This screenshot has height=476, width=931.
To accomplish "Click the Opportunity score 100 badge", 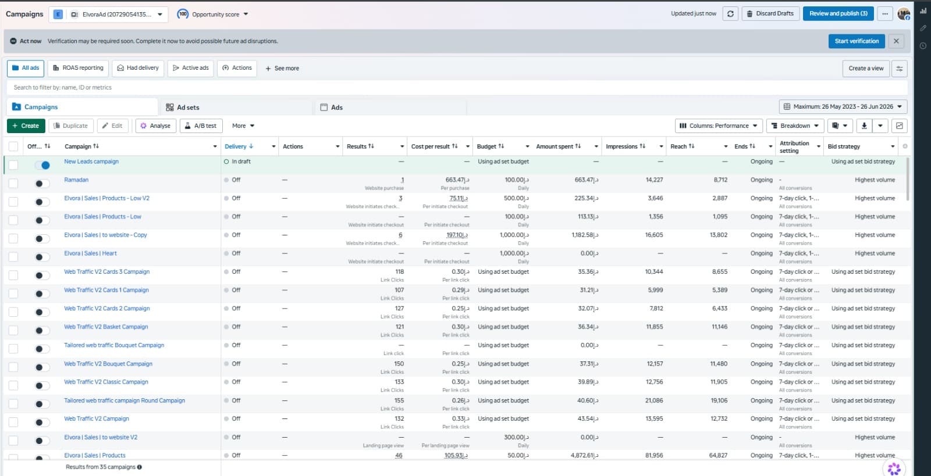I will (183, 14).
